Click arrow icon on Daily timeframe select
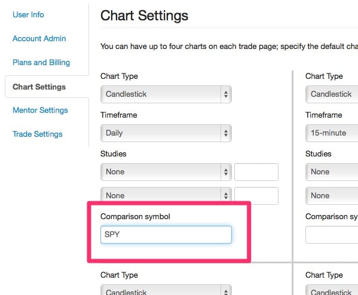The image size is (358, 295). 226,133
